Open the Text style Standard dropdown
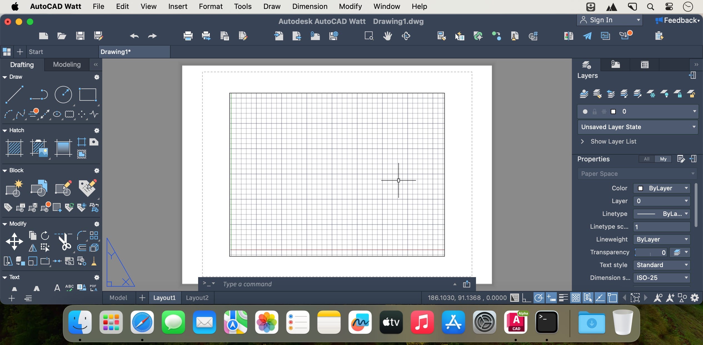This screenshot has width=703, height=345. tap(662, 265)
